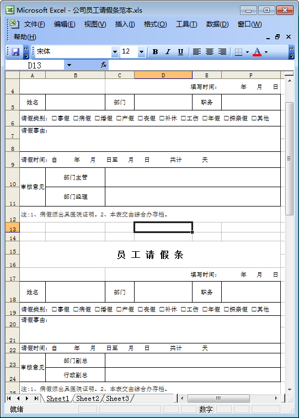The image size is (299, 418).
Task: Switch to Sheet3 tab
Action: tap(117, 398)
